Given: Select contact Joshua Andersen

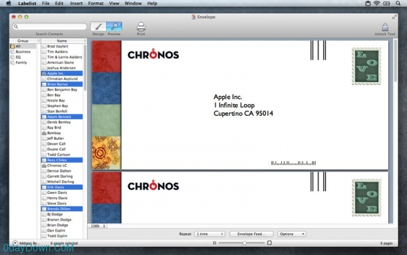Looking at the screenshot, I should click(62, 68).
